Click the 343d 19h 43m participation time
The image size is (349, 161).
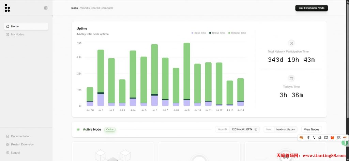(x=291, y=60)
